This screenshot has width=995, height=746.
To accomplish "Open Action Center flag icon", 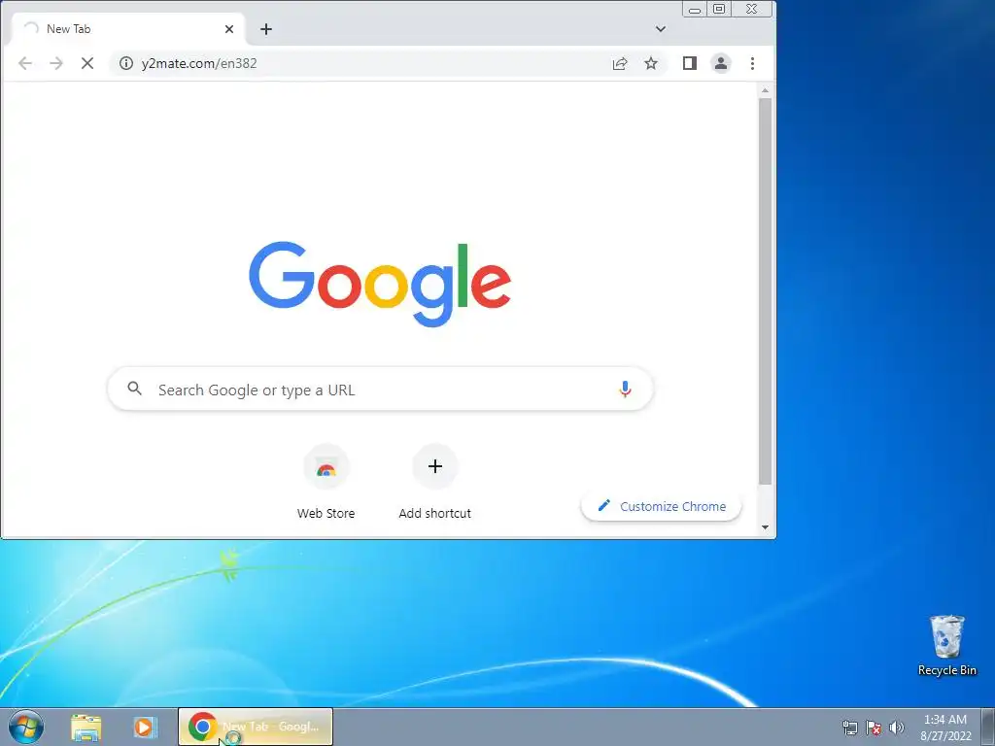I will coord(874,728).
